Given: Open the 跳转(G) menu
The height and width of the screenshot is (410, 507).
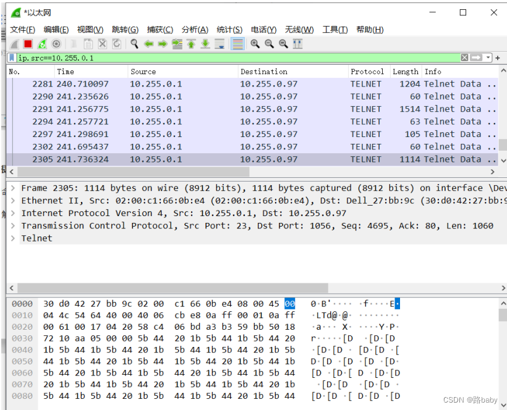Looking at the screenshot, I should point(125,30).
